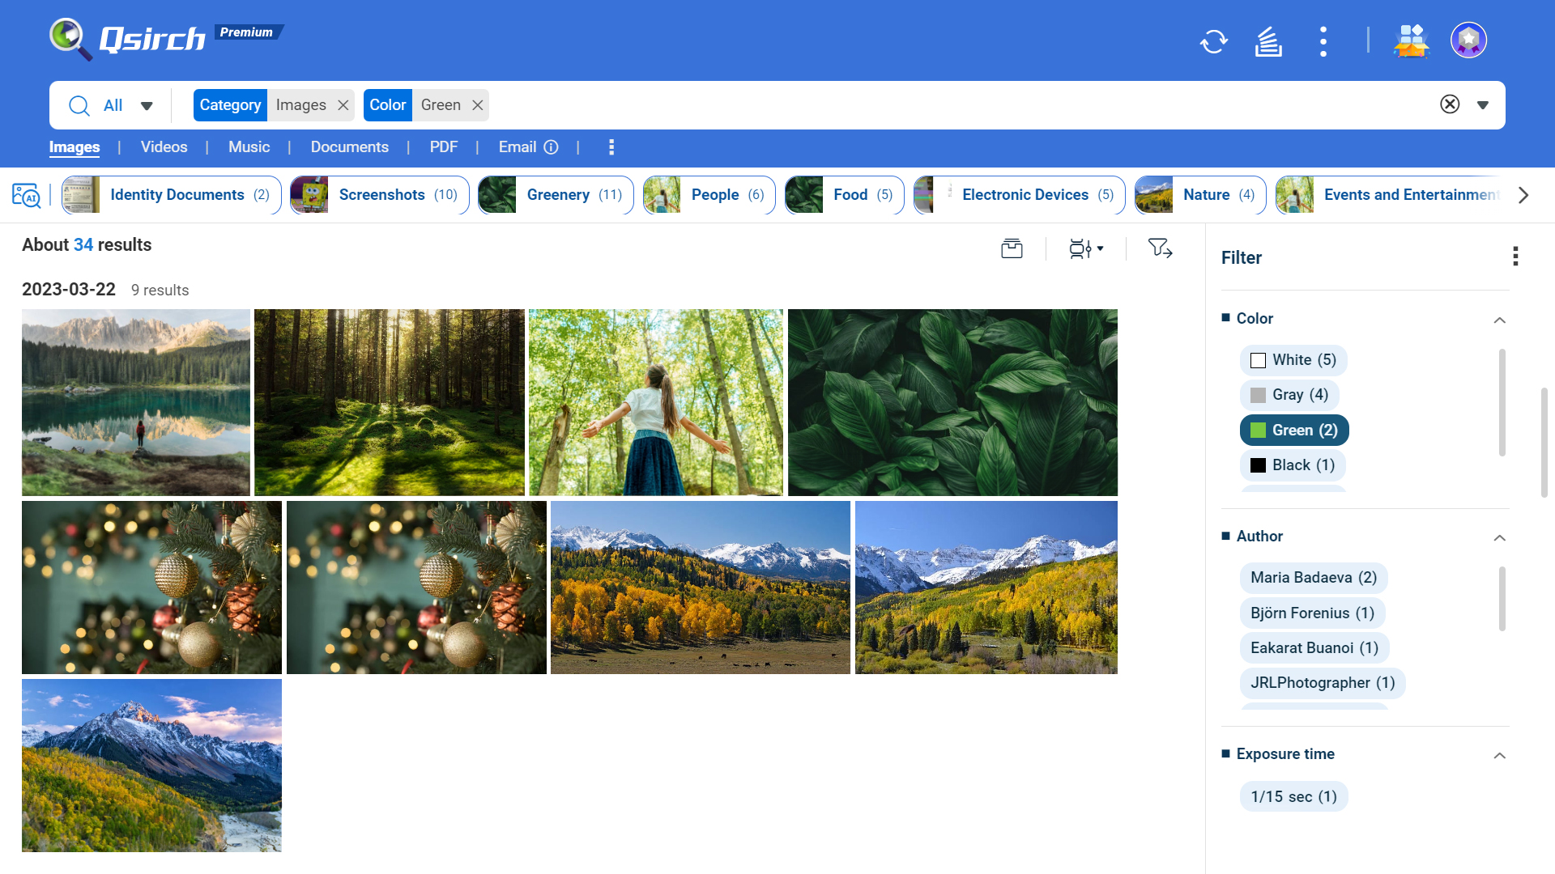This screenshot has height=874, width=1555.
Task: Switch to the Documents tab
Action: (349, 147)
